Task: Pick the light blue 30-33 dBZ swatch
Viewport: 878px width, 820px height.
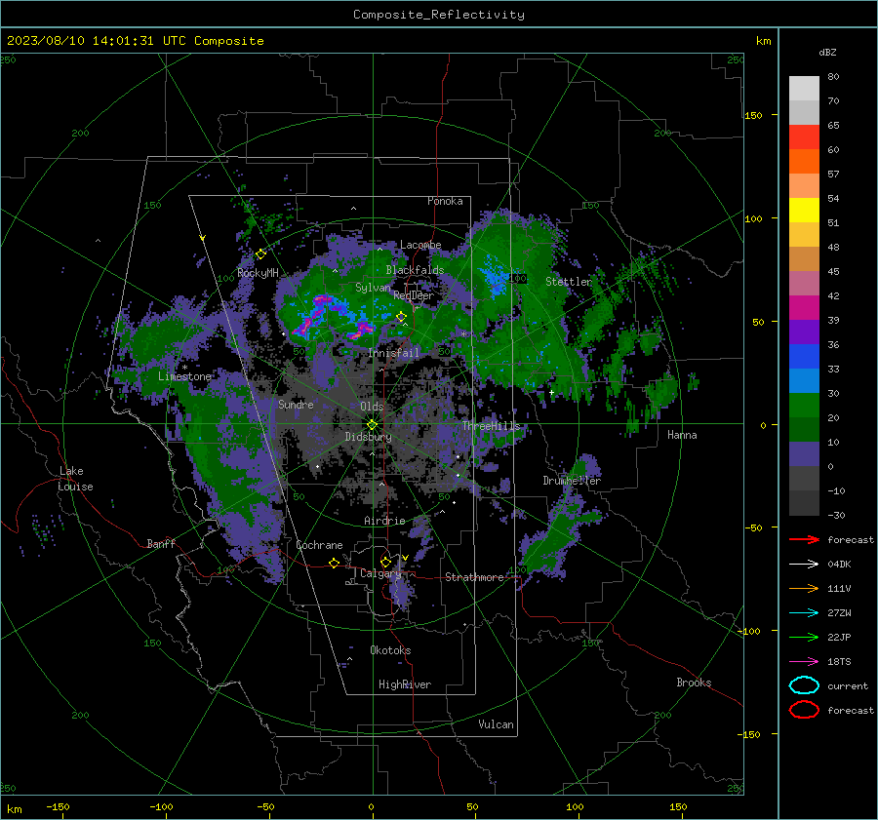Action: (804, 380)
